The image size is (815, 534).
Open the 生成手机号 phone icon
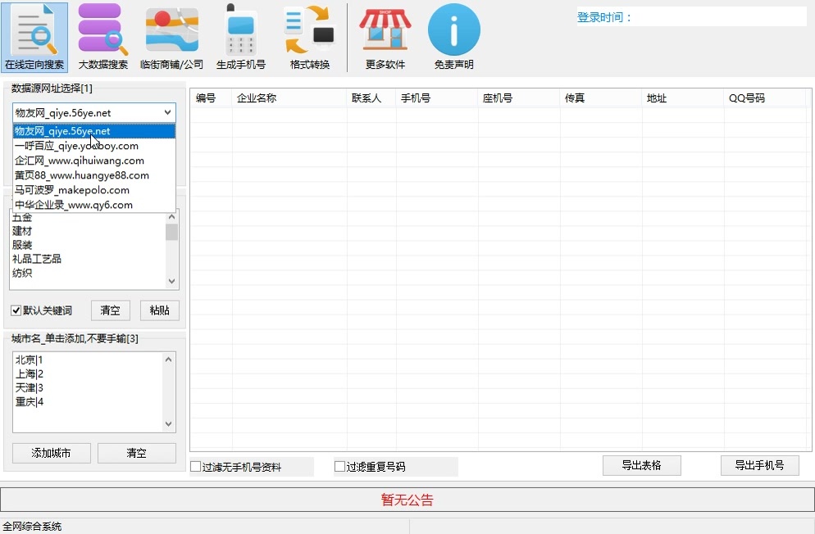[x=241, y=38]
